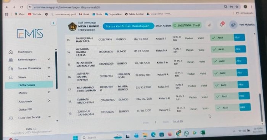Open the Guru dan Tendik menu item

[29, 117]
